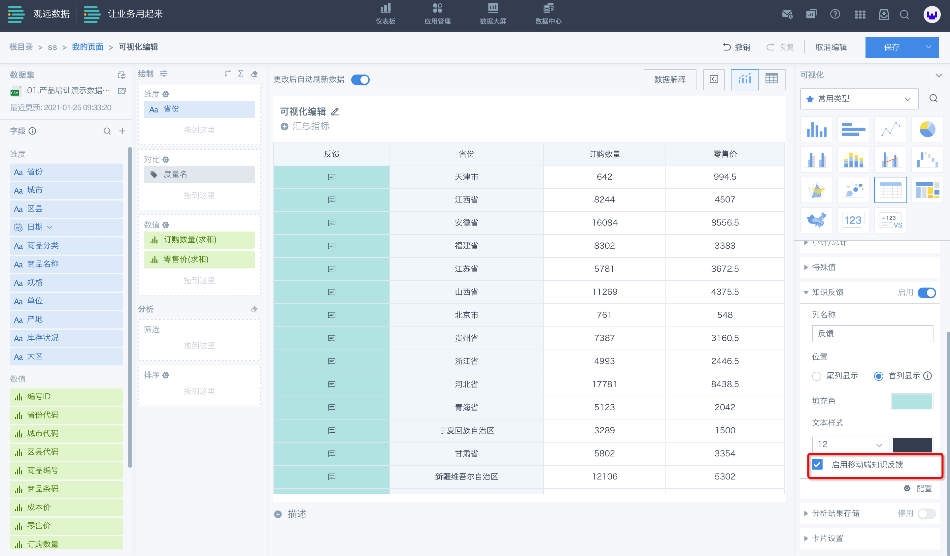The height and width of the screenshot is (556, 950).
Task: Expand the 日期 field chevron
Action: pos(50,227)
